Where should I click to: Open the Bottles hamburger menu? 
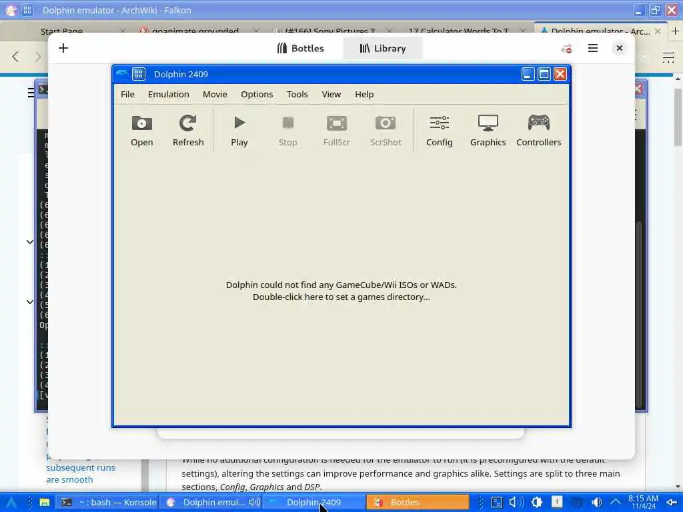593,48
